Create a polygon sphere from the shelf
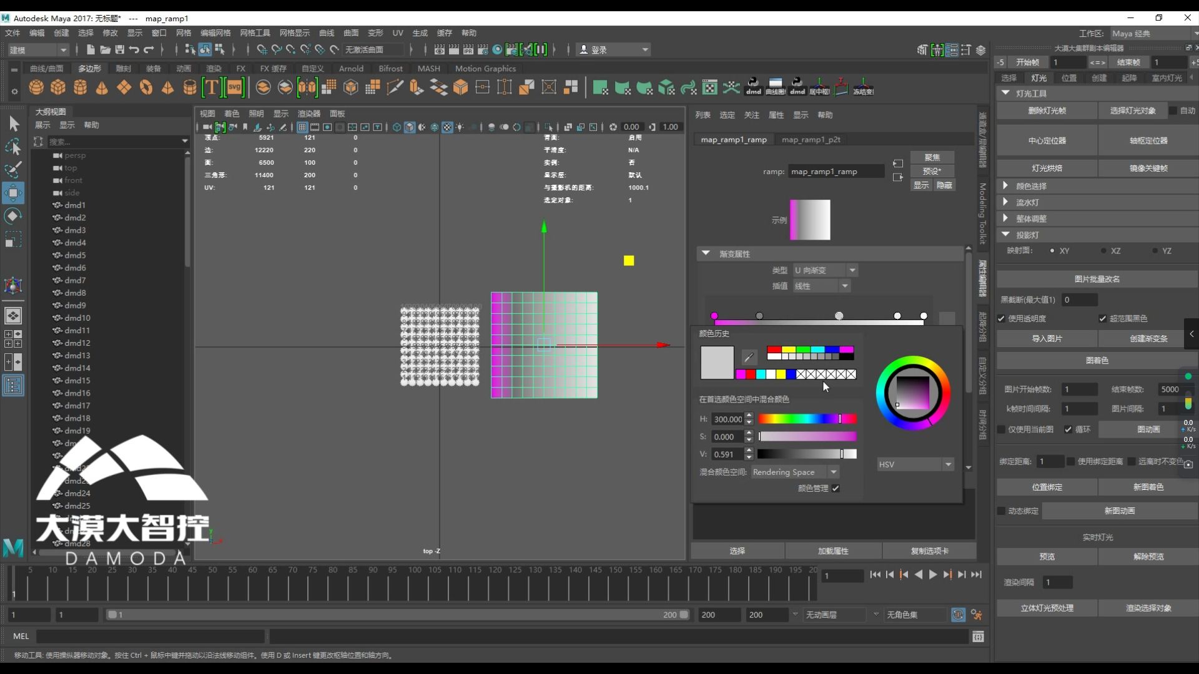The width and height of the screenshot is (1199, 674). (36, 87)
